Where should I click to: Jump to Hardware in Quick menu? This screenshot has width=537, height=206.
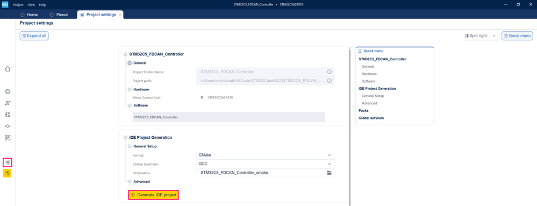(369, 74)
